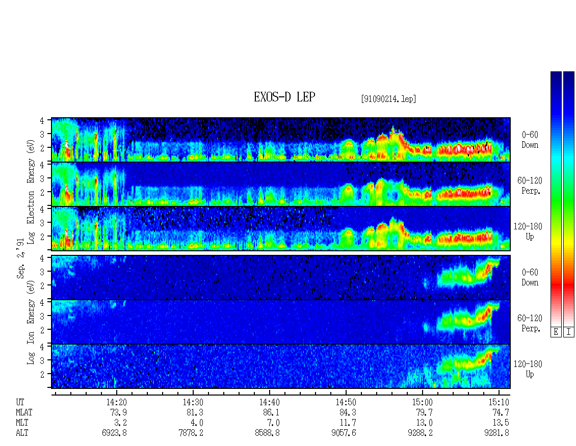The width and height of the screenshot is (576, 446).
Task: Open the ion 60-120 Perp. spectrogram panel
Action: [x=281, y=322]
